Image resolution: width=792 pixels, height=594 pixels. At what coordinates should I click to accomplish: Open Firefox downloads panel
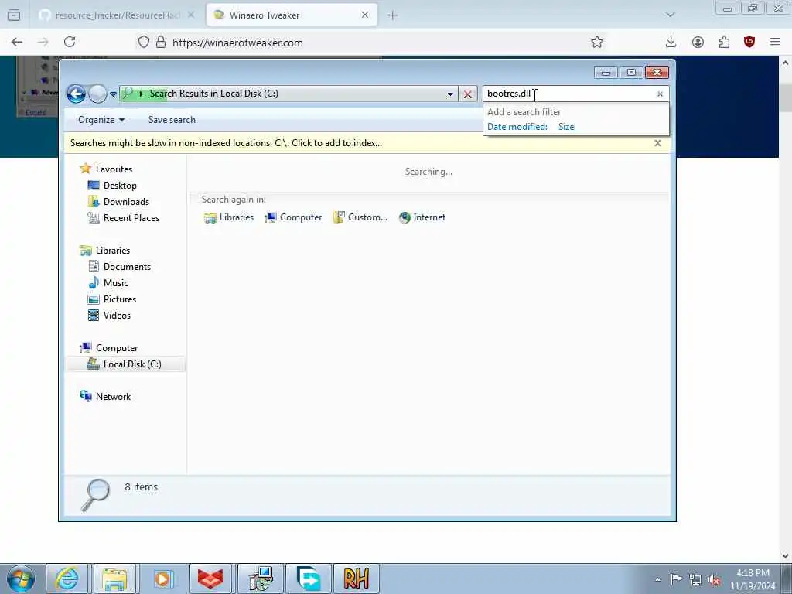coord(671,43)
